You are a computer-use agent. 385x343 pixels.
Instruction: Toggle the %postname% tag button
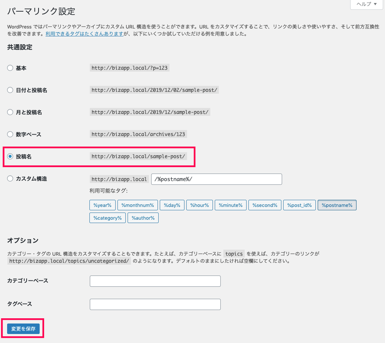337,205
